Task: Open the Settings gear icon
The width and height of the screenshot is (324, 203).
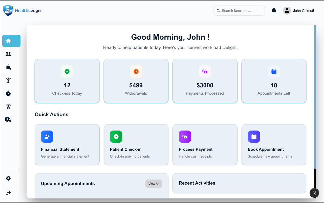Action: [8, 178]
